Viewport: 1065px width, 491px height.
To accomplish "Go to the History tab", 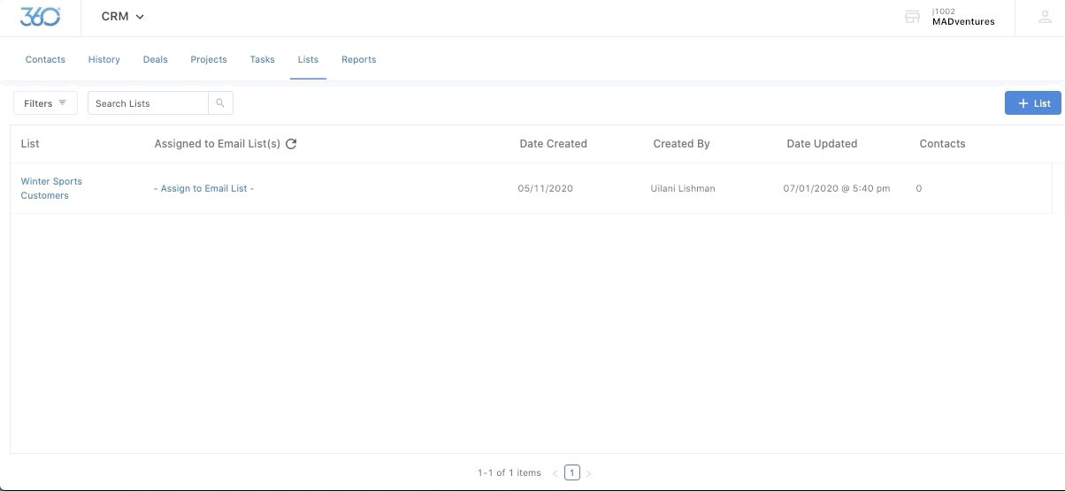I will click(x=104, y=60).
